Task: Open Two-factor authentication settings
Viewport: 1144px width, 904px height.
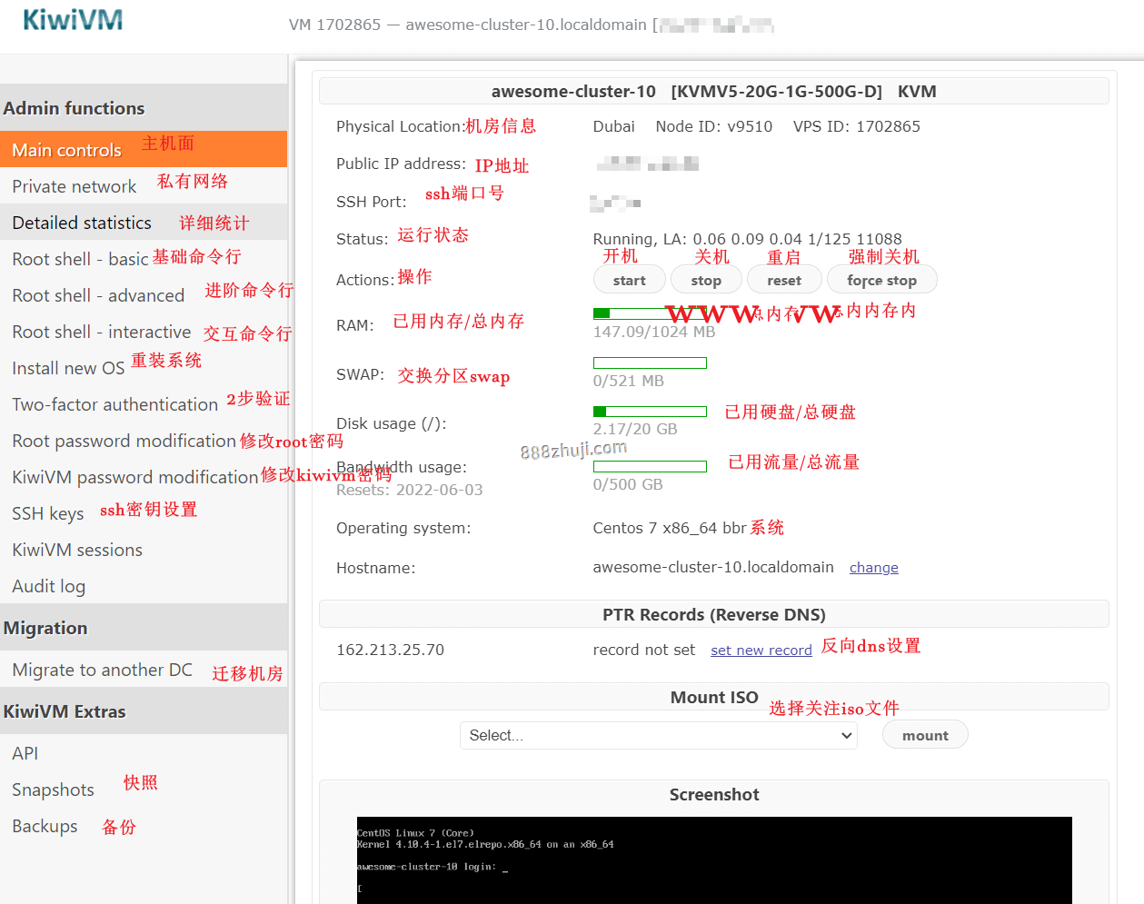Action: [144, 403]
